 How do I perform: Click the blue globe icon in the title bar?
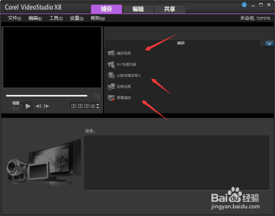(x=244, y=5)
